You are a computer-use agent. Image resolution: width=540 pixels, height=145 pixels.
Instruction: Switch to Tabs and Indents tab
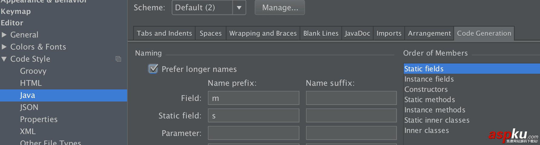164,33
